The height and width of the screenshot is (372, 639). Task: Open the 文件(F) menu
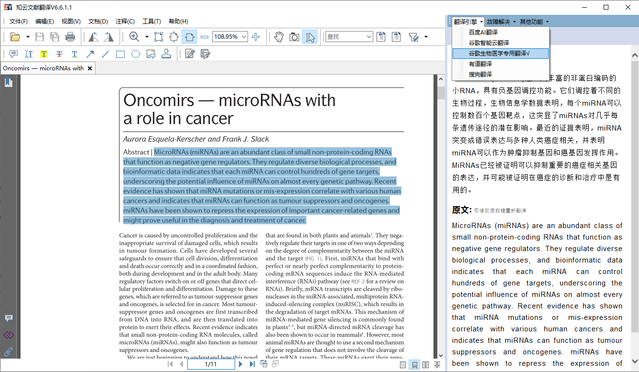[x=19, y=22]
